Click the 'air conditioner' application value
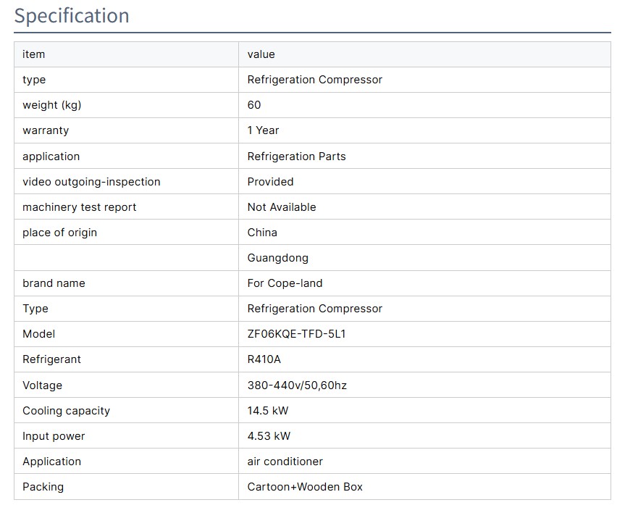625x513 pixels. click(285, 462)
